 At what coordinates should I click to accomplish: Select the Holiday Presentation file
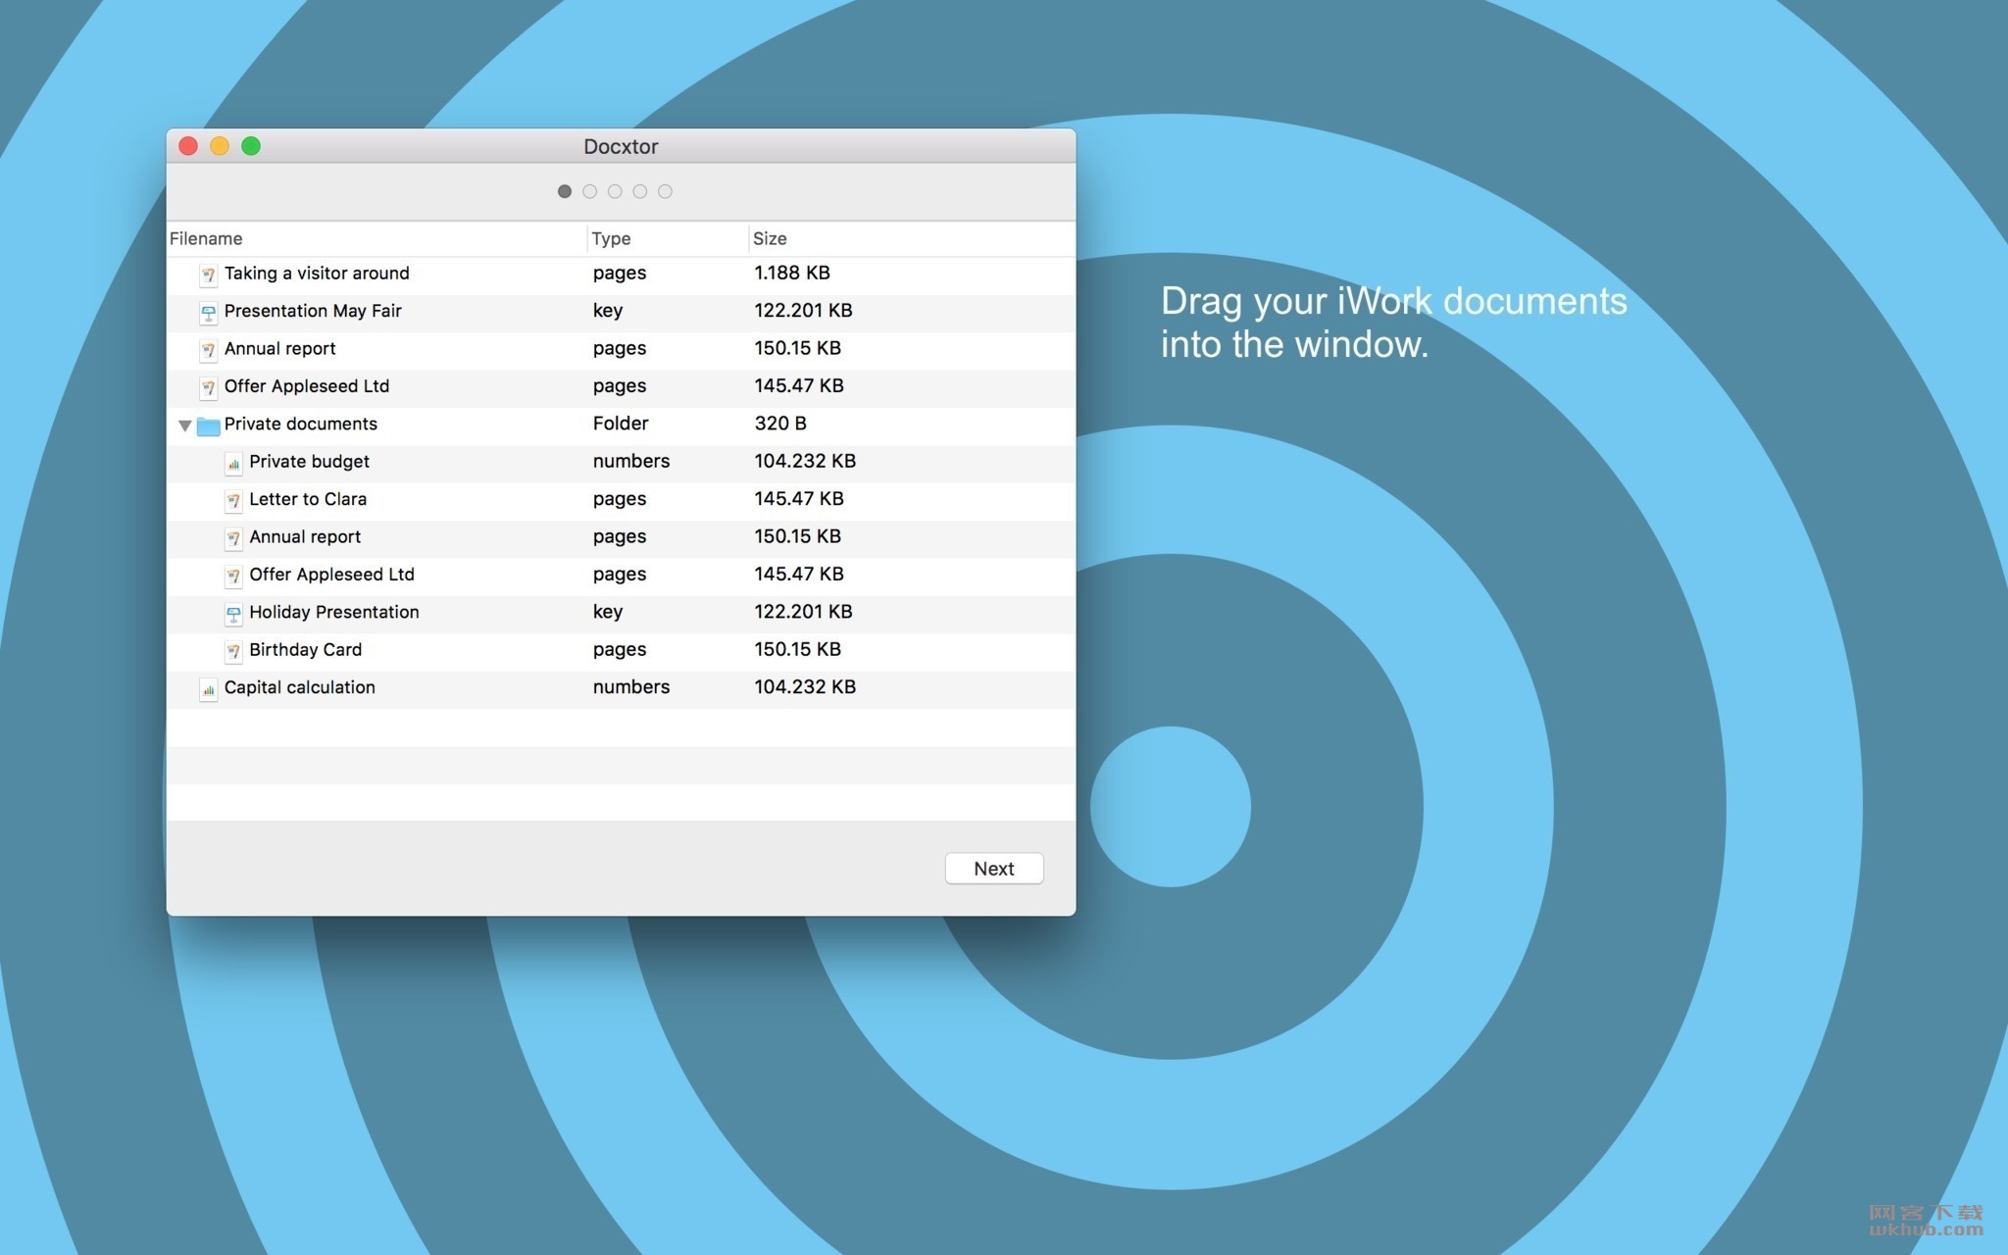[621, 613]
